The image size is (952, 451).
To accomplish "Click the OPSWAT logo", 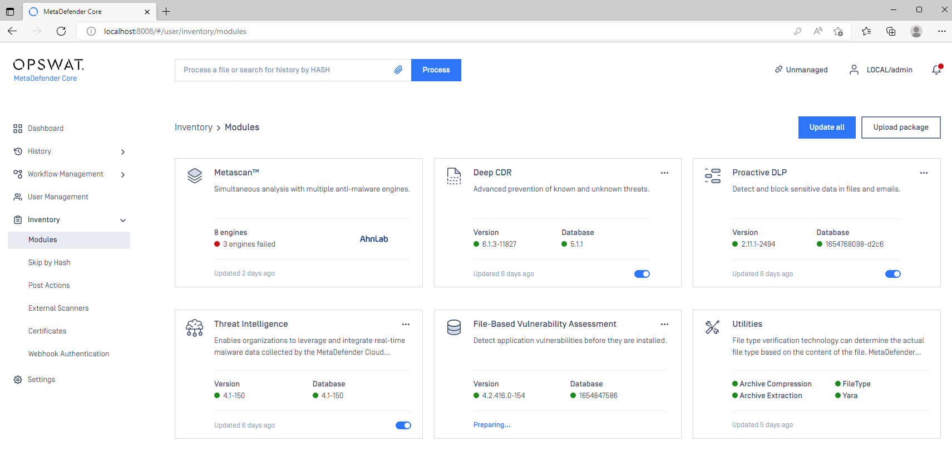I will click(x=48, y=65).
